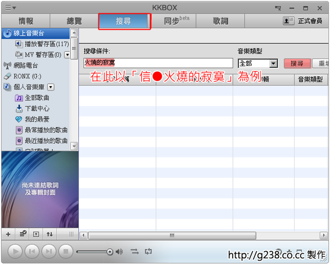331x265 pixels.
Task: Toggle repeat playback mode
Action: coord(148,252)
